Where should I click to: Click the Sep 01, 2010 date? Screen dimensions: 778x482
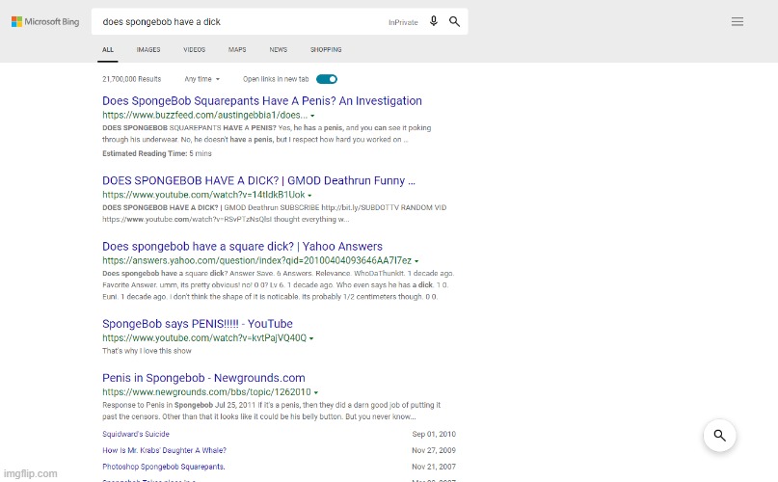coord(434,434)
